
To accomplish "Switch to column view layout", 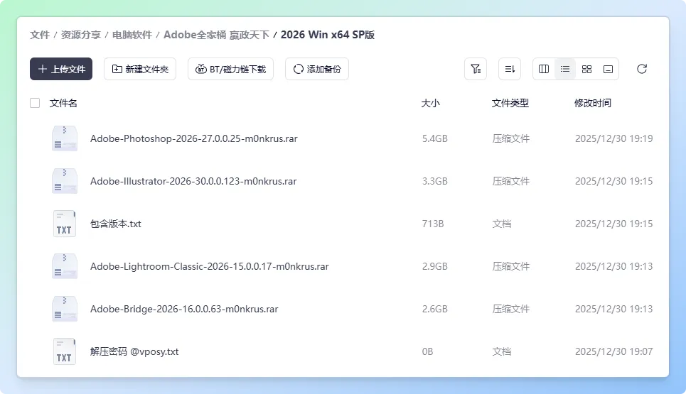I will [x=544, y=69].
